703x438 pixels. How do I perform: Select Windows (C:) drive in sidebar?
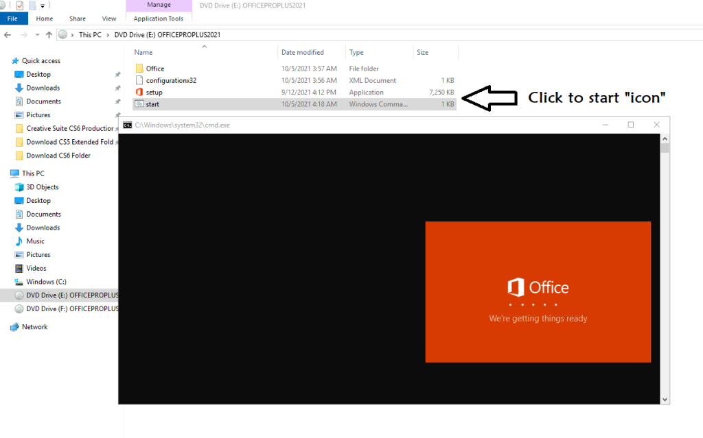coord(46,282)
